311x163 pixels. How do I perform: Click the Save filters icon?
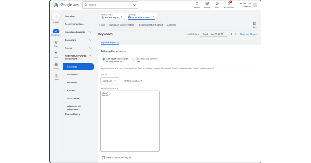tap(254, 24)
